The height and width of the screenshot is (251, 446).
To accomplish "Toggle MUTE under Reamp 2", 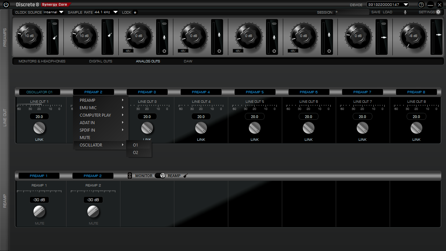I will 93,223.
